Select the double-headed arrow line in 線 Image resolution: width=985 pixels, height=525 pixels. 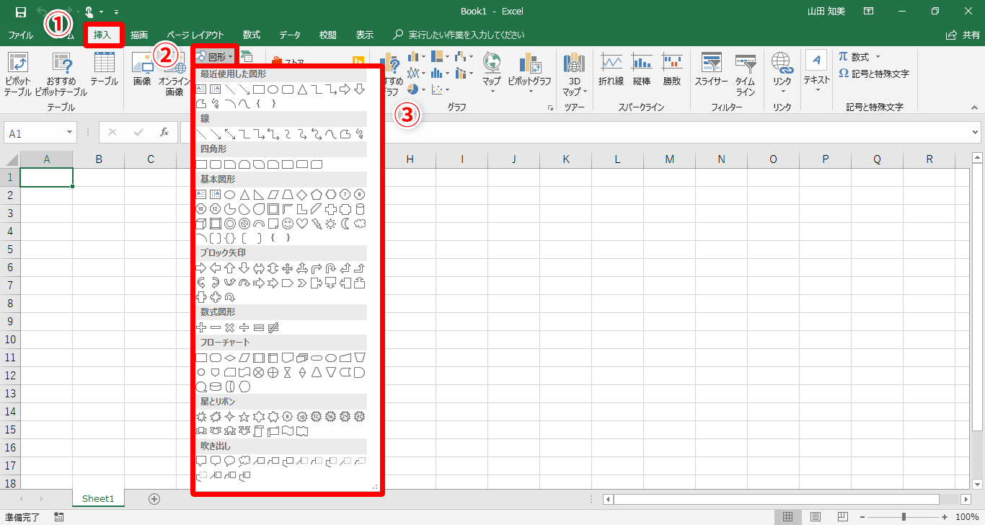(x=230, y=134)
